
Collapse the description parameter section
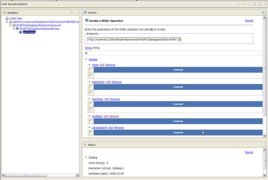[89, 82]
